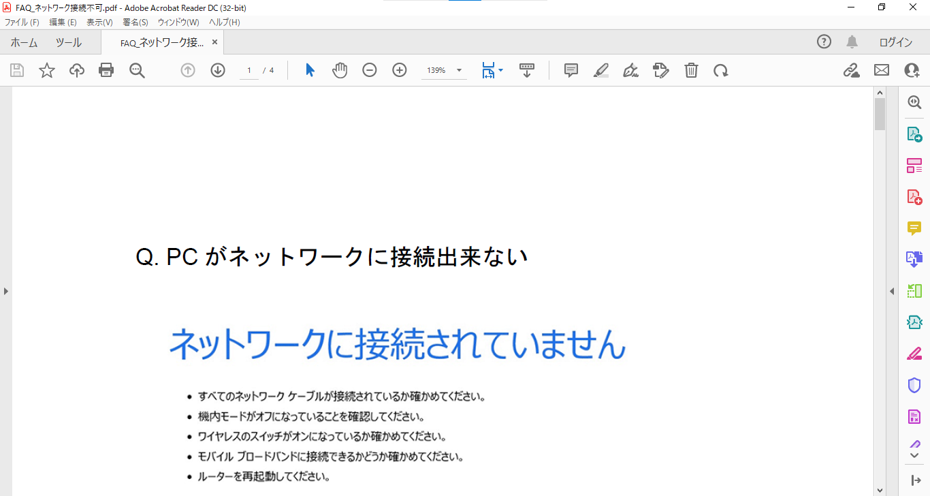Select the Highlight text tool
The height and width of the screenshot is (496, 930).
[x=601, y=70]
